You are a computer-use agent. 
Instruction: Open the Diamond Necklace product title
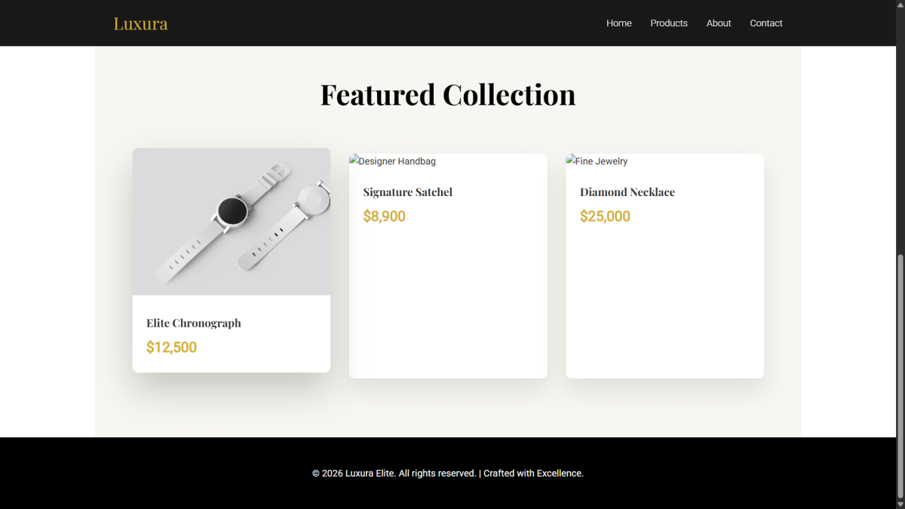(x=627, y=192)
